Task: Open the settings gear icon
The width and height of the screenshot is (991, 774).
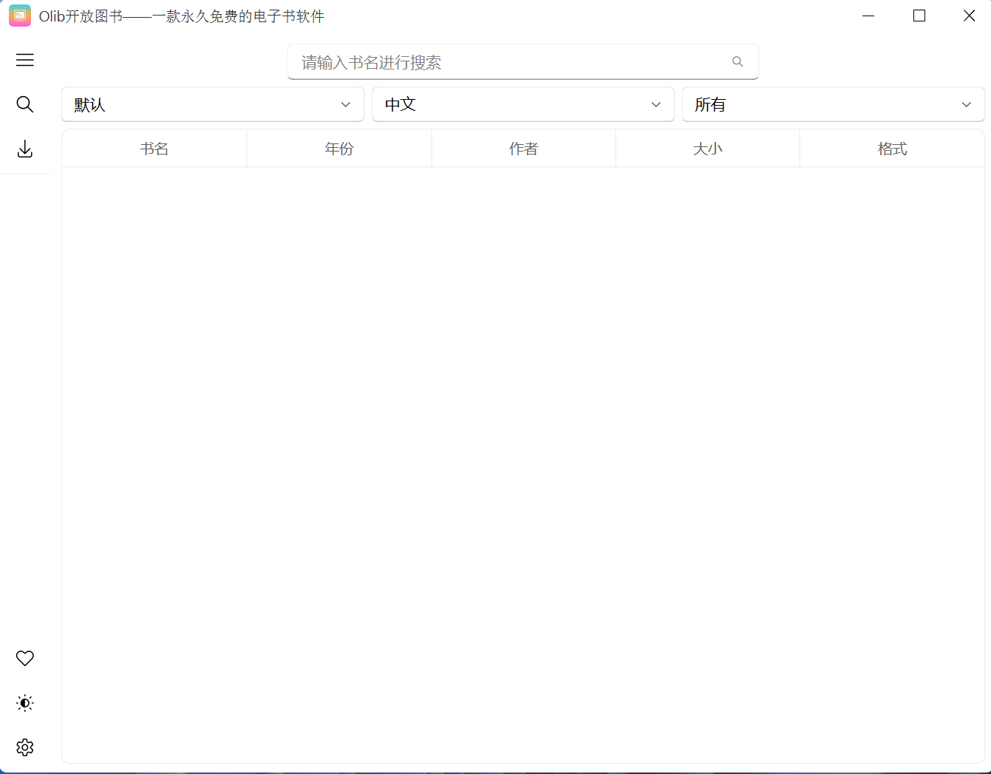Action: [25, 747]
